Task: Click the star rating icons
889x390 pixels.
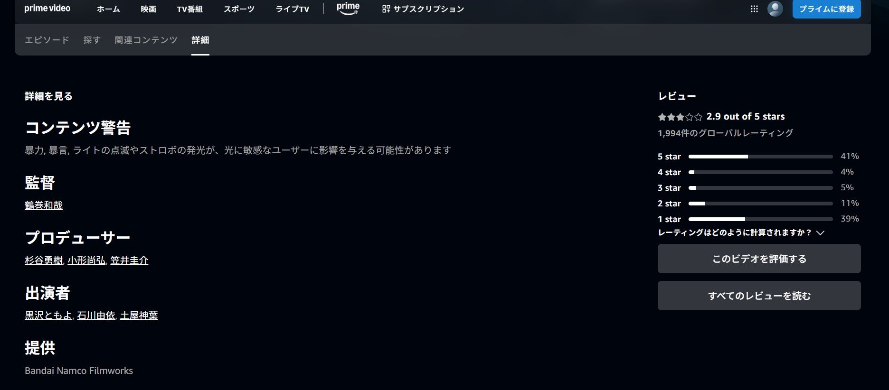Action: coord(680,117)
